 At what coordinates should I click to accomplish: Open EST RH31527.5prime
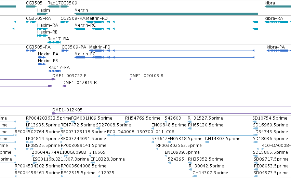(205, 118)
